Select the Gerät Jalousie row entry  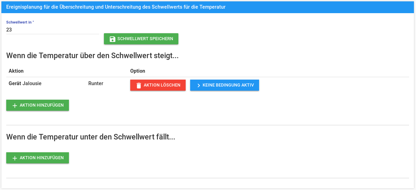click(x=25, y=83)
